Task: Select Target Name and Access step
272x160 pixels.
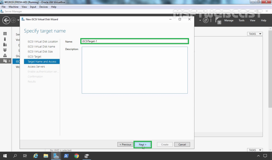Action: tap(42, 62)
